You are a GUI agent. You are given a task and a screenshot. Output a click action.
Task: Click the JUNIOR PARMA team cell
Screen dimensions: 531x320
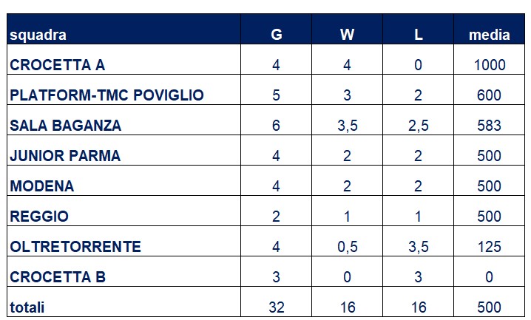[x=65, y=156]
